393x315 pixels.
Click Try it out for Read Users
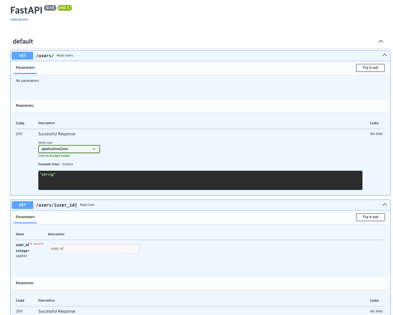tap(370, 68)
